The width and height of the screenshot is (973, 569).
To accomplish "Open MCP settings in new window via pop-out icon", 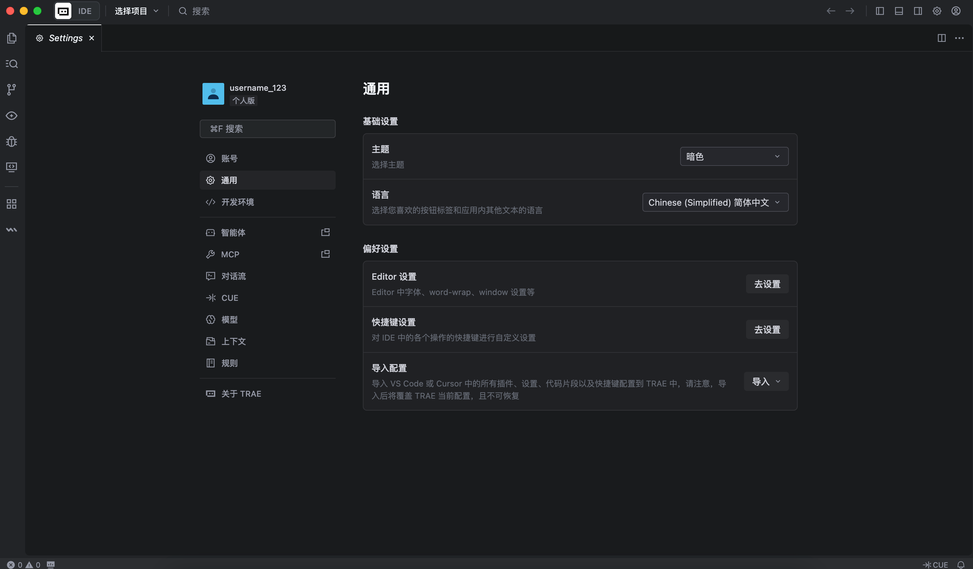I will (x=325, y=254).
